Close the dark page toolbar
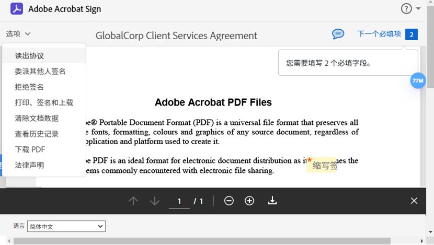 (414, 201)
